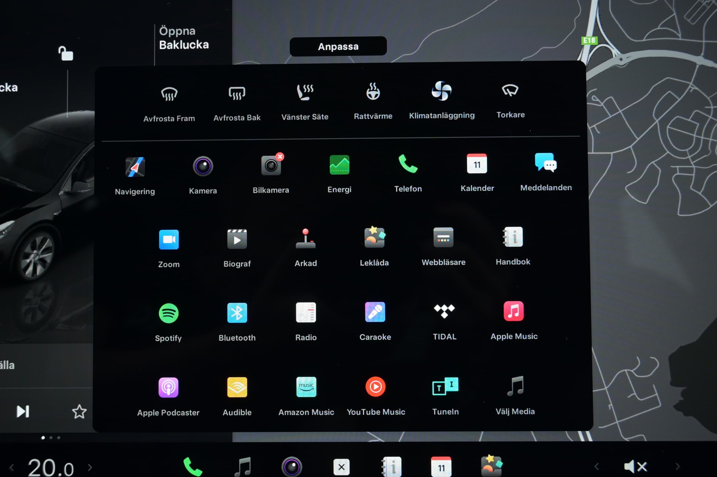
Task: Open camera from bottom dock
Action: [292, 467]
